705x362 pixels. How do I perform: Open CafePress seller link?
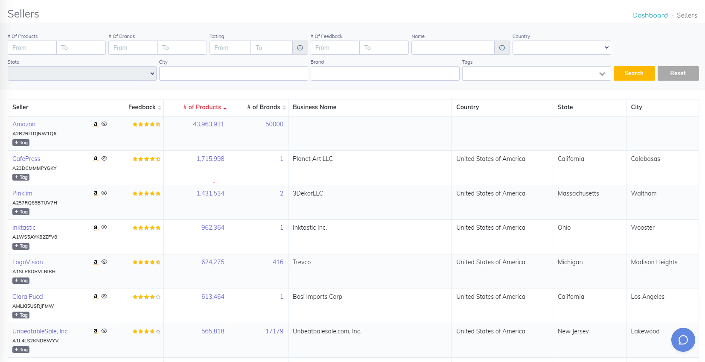(26, 159)
